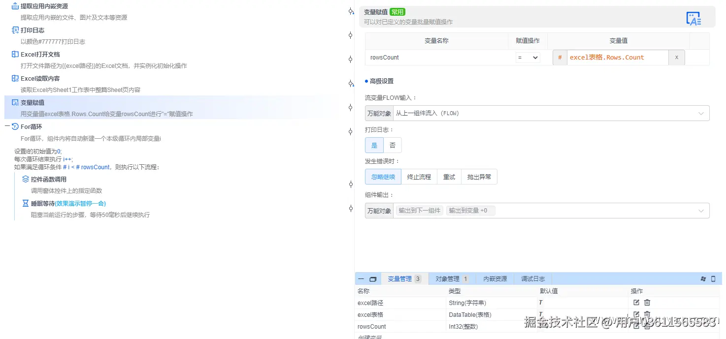The width and height of the screenshot is (726, 339).
Task: Click connector node beside Excel打开文档 step
Action: pos(351,60)
